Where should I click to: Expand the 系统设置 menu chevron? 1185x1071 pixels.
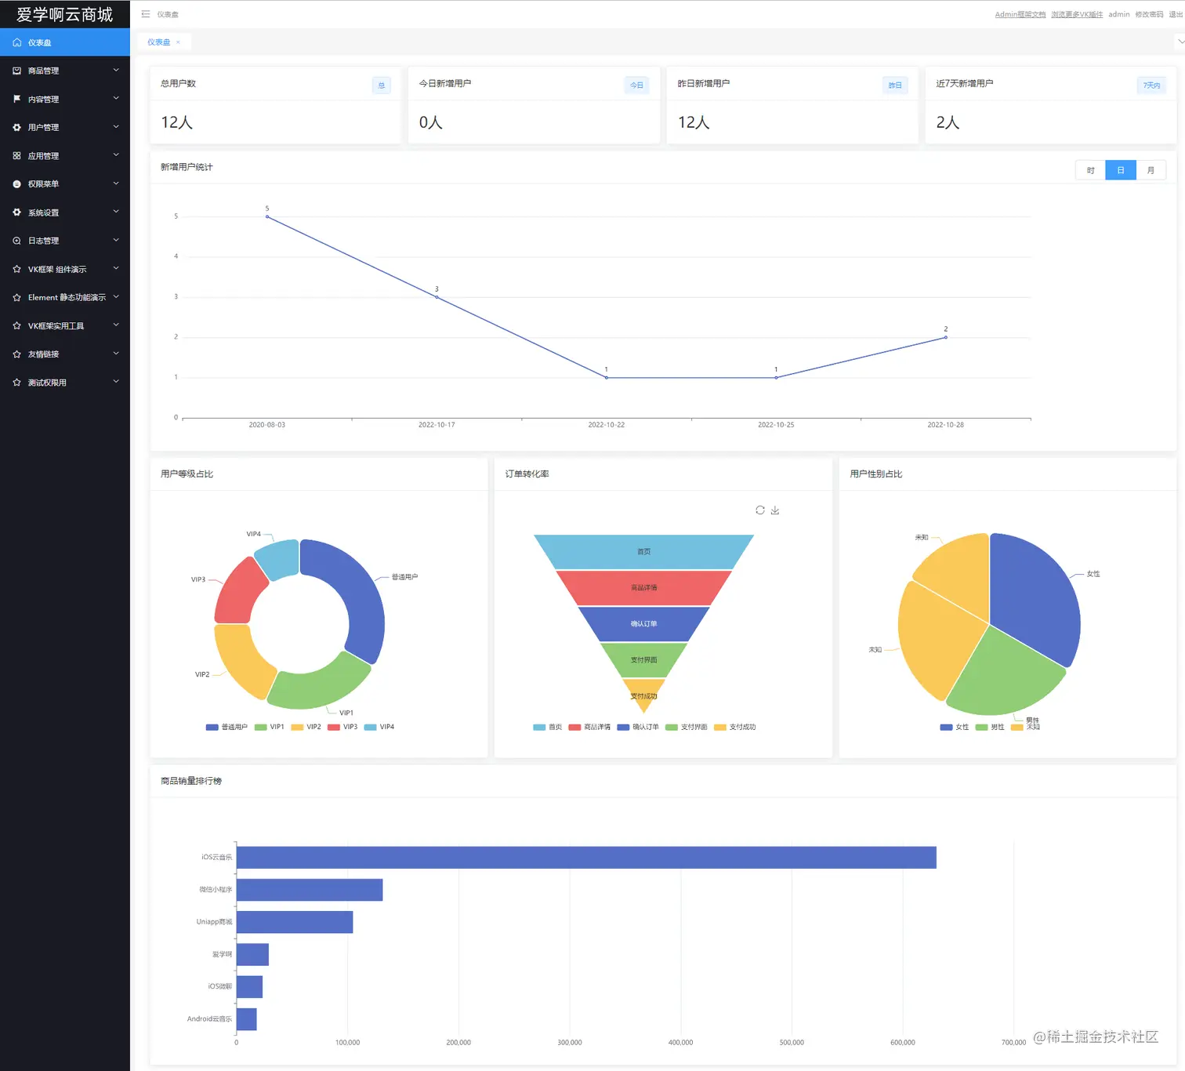tap(116, 212)
